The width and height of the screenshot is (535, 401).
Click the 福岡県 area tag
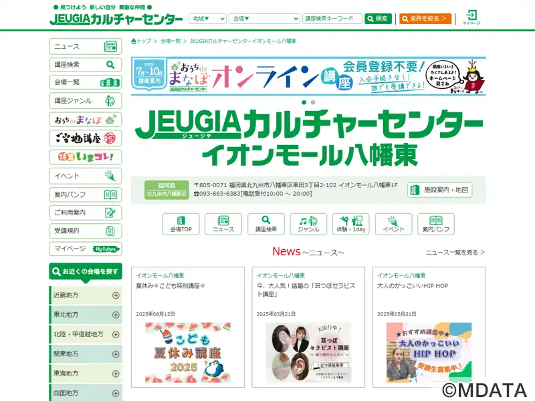point(167,186)
